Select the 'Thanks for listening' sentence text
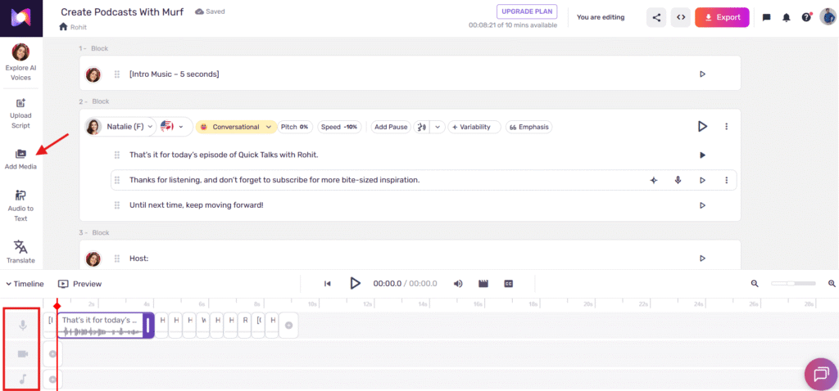The image size is (839, 391). click(x=274, y=180)
